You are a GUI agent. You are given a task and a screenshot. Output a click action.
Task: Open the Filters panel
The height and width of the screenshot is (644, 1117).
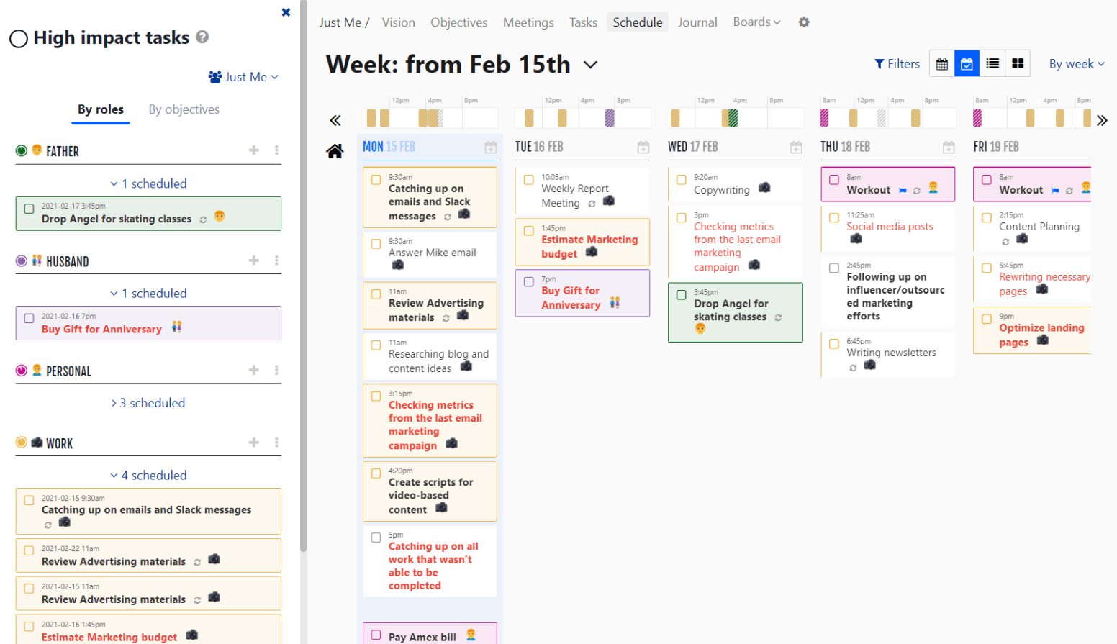click(x=896, y=63)
